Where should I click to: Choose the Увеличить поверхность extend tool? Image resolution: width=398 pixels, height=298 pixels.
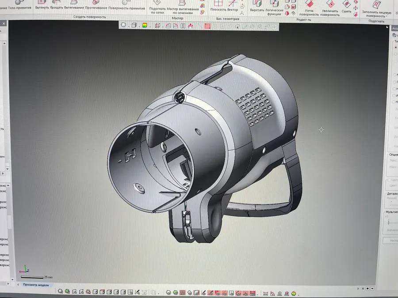330,9
